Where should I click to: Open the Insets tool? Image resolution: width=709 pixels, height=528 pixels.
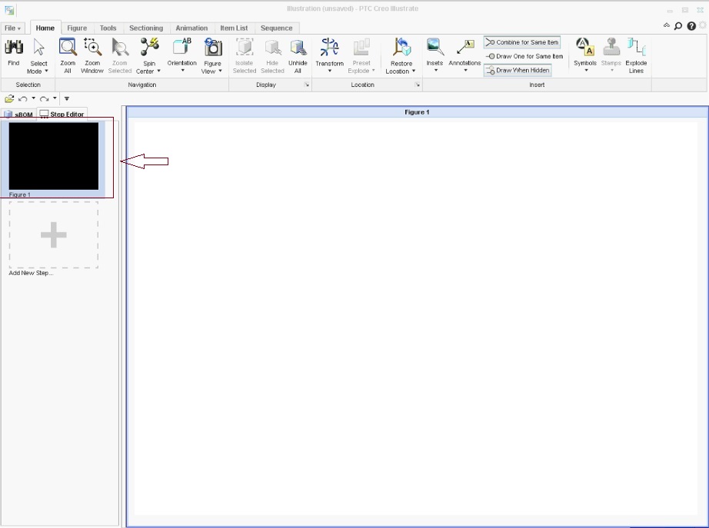434,54
